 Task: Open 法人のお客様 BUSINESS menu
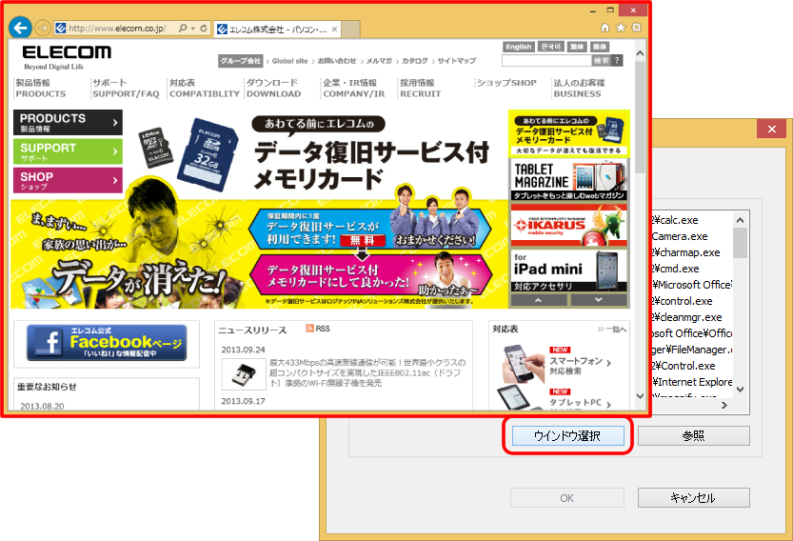(x=579, y=88)
